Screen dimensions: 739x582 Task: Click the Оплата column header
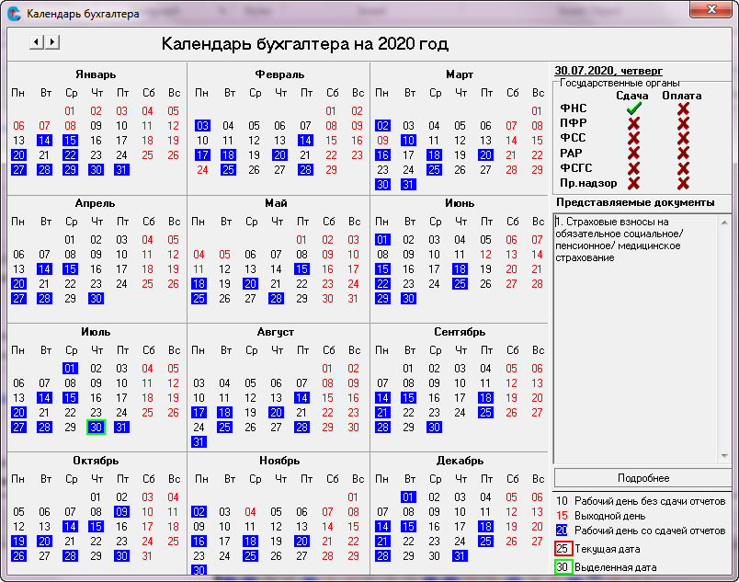(681, 96)
